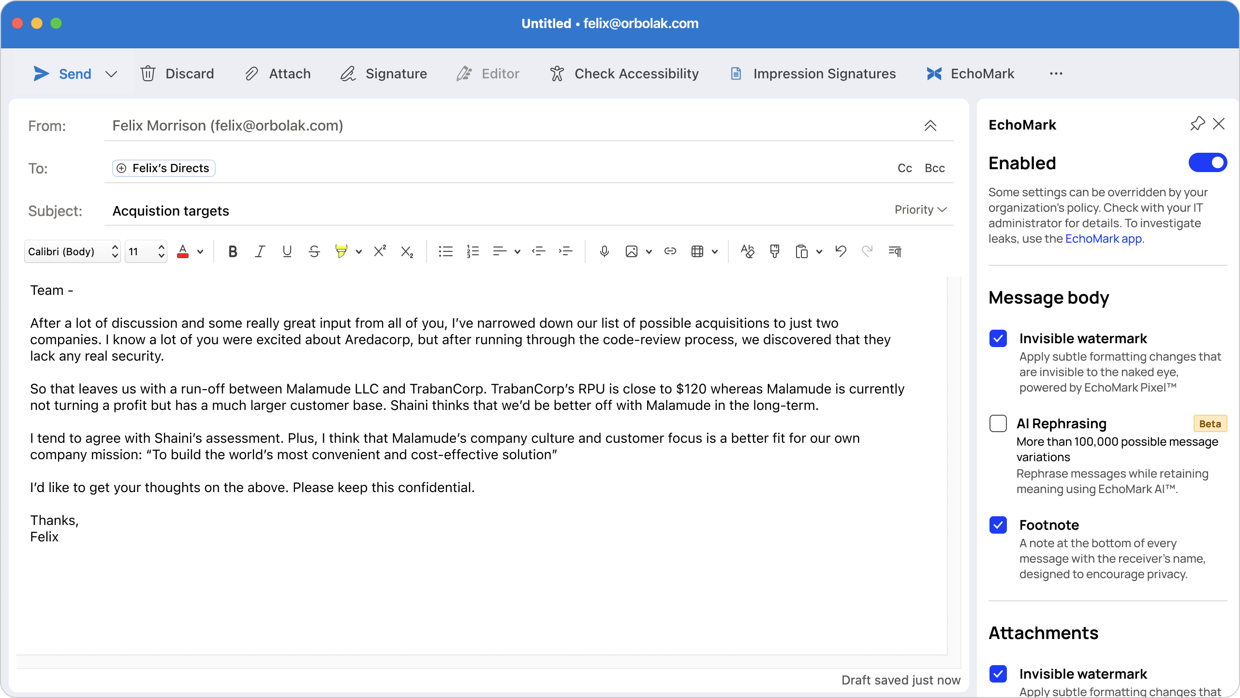Viewport: 1240px width, 698px height.
Task: Expand the highlight color options
Action: click(358, 251)
